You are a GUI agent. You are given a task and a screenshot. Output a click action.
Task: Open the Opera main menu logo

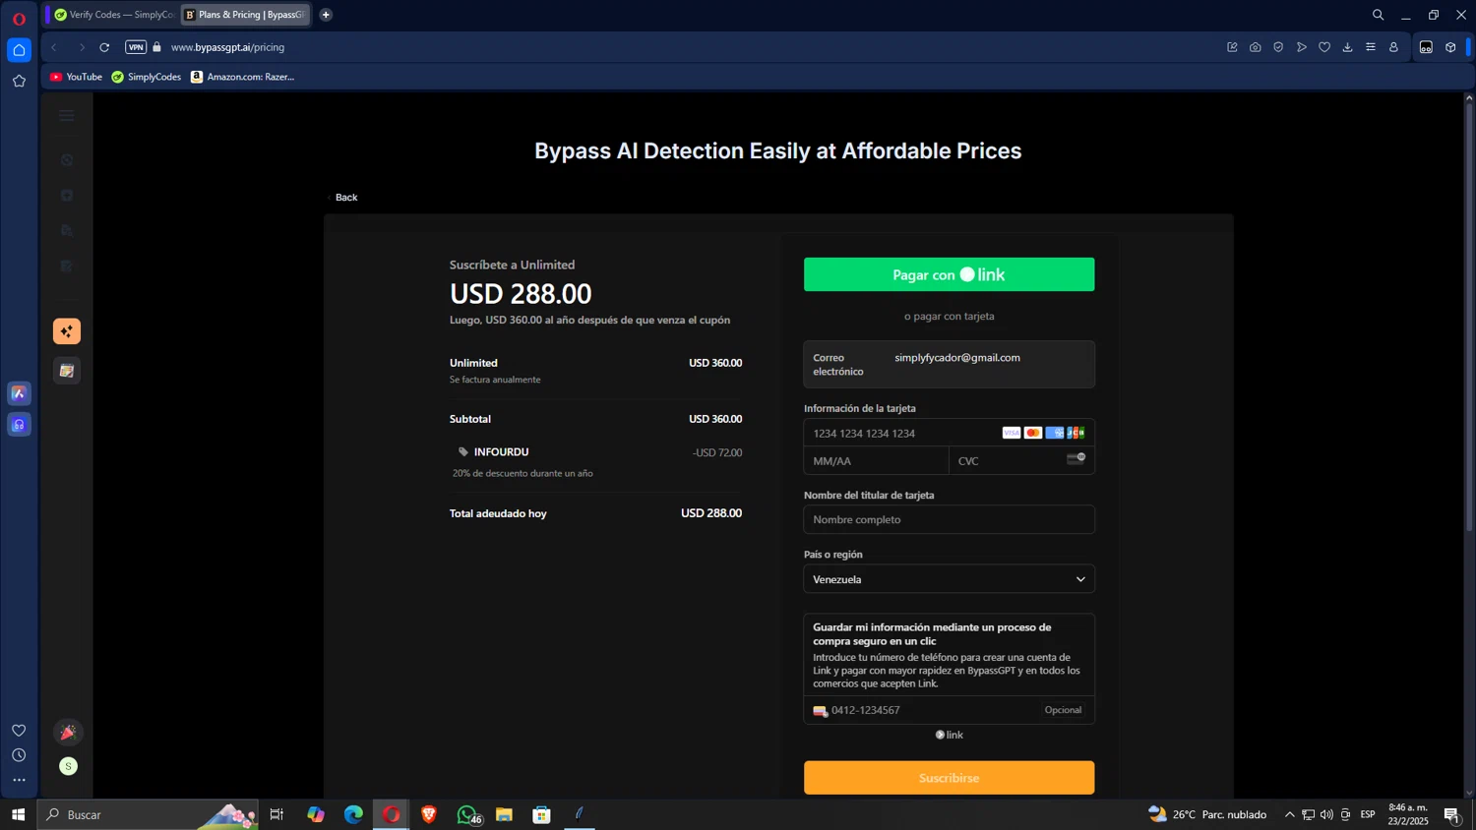pos(19,19)
